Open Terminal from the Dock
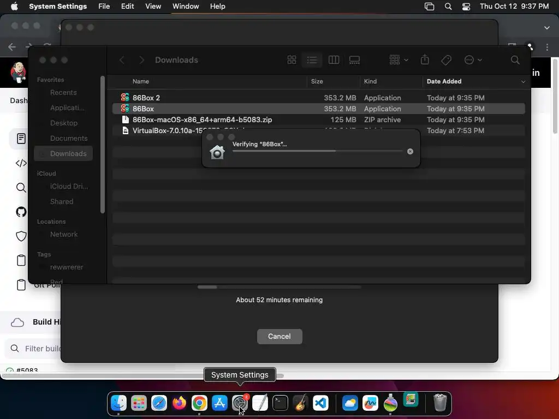 tap(280, 403)
